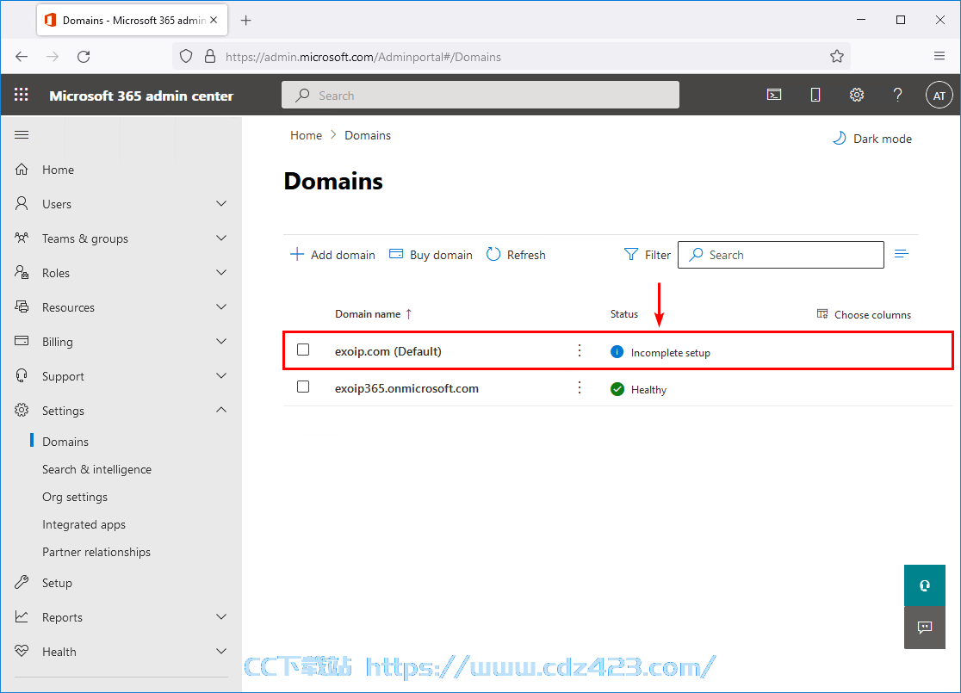
Task: Select the Domains browser tab
Action: (x=133, y=20)
